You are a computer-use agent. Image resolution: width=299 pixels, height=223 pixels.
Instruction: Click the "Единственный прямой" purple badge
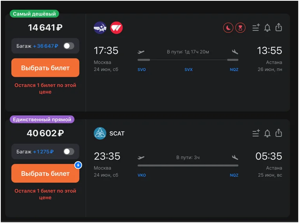(42, 120)
